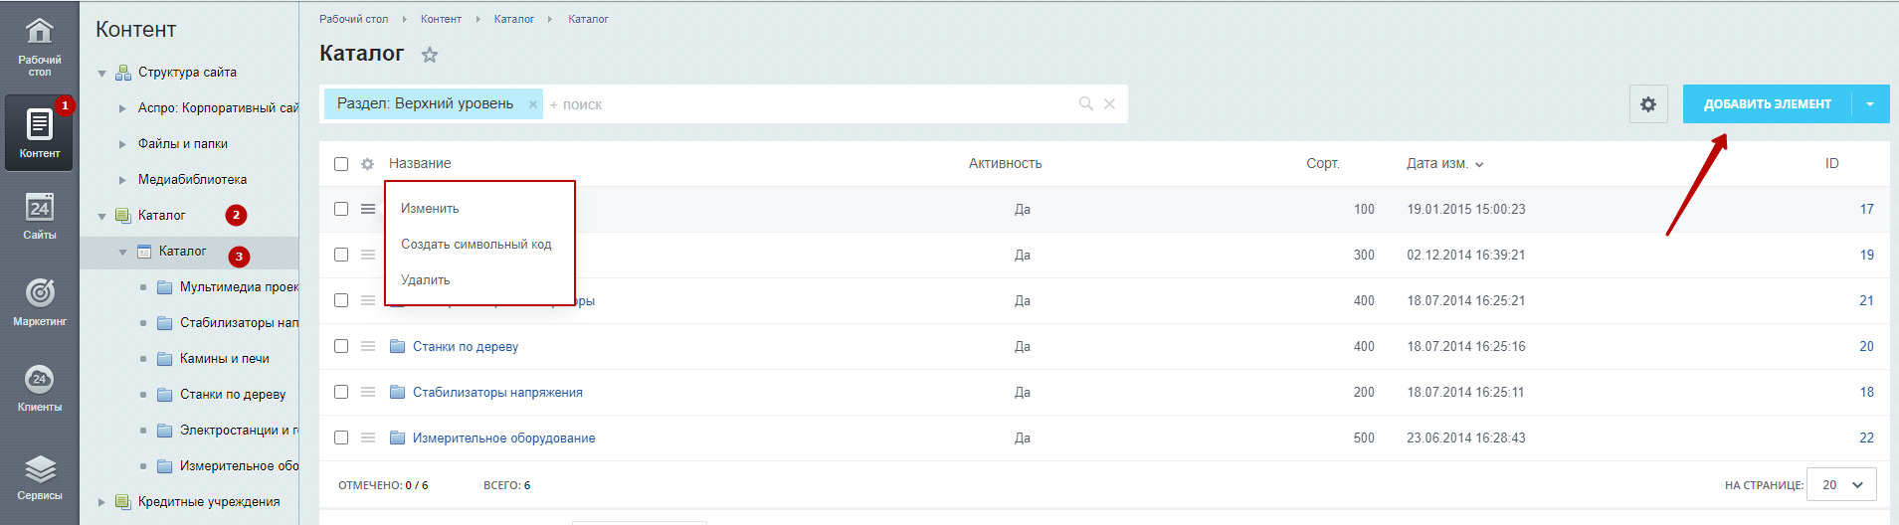Check the box for Станки по дереву row
Viewport: 1899px width, 525px height.
(x=341, y=346)
